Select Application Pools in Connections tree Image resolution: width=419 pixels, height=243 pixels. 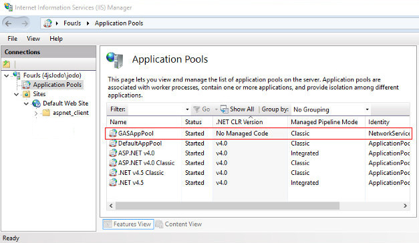pos(57,85)
